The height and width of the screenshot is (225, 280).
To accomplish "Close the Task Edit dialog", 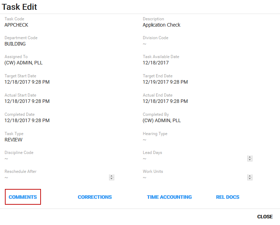I will click(265, 217).
